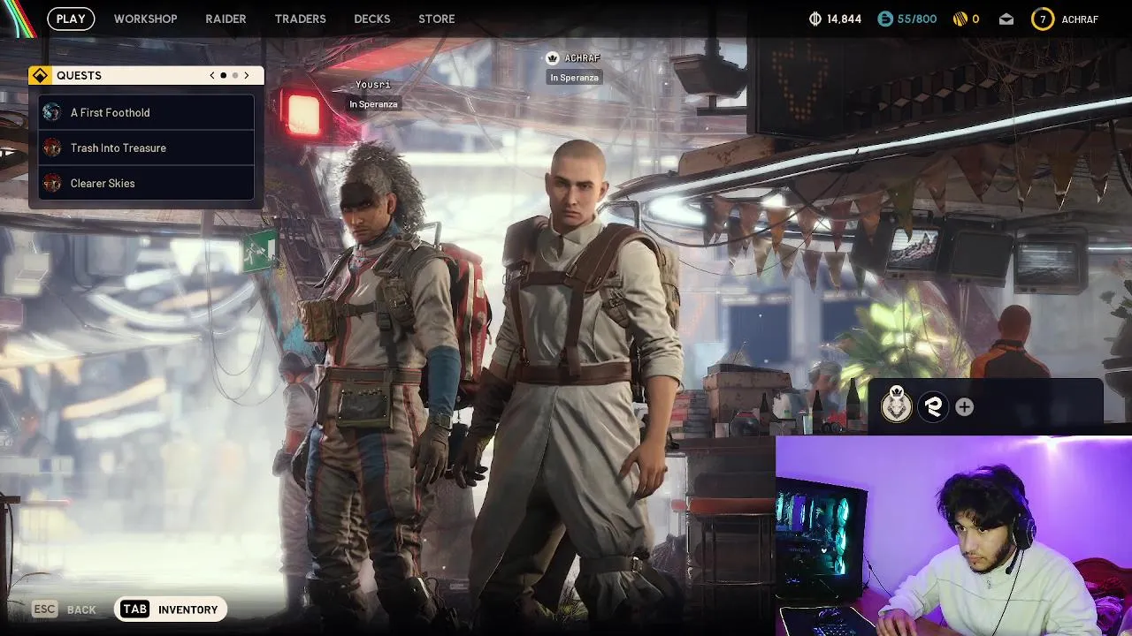This screenshot has width=1132, height=636.
Task: Open the mail envelope icon
Action: [x=1006, y=19]
